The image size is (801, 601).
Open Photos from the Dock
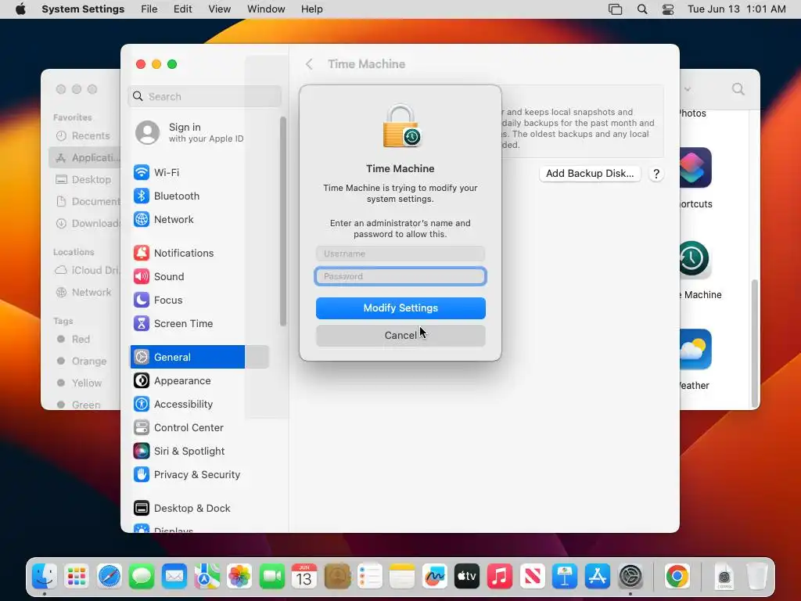(239, 577)
